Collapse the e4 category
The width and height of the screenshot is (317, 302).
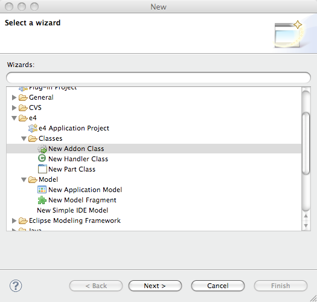(x=14, y=118)
